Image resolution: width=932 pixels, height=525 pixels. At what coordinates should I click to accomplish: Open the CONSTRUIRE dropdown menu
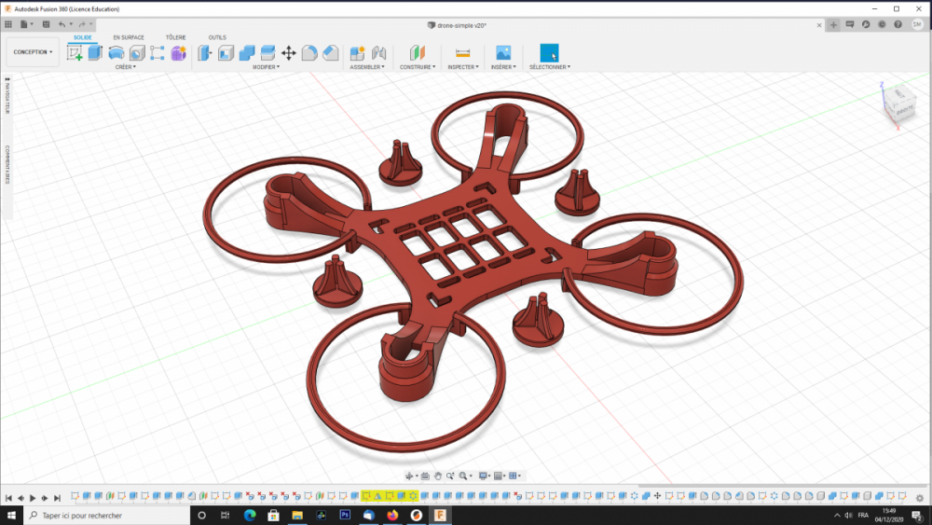tap(418, 67)
